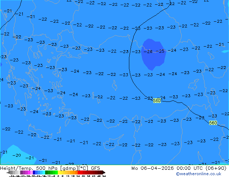Select the -26 temperature value
The width and height of the screenshot is (229, 177).
click(148, 52)
